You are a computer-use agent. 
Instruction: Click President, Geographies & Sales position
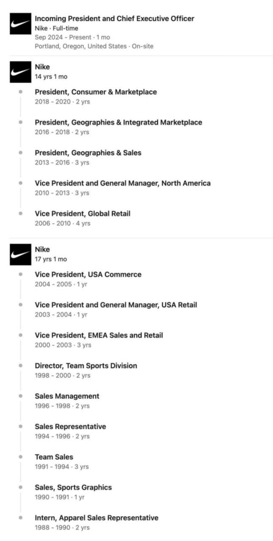click(x=88, y=153)
